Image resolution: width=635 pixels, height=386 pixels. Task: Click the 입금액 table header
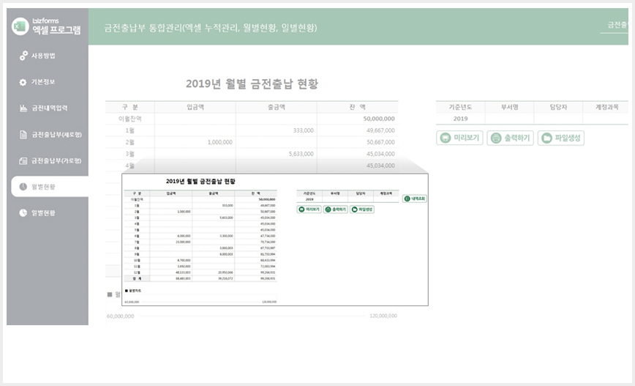tap(195, 107)
